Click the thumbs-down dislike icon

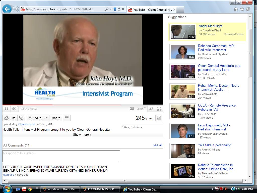21,118
